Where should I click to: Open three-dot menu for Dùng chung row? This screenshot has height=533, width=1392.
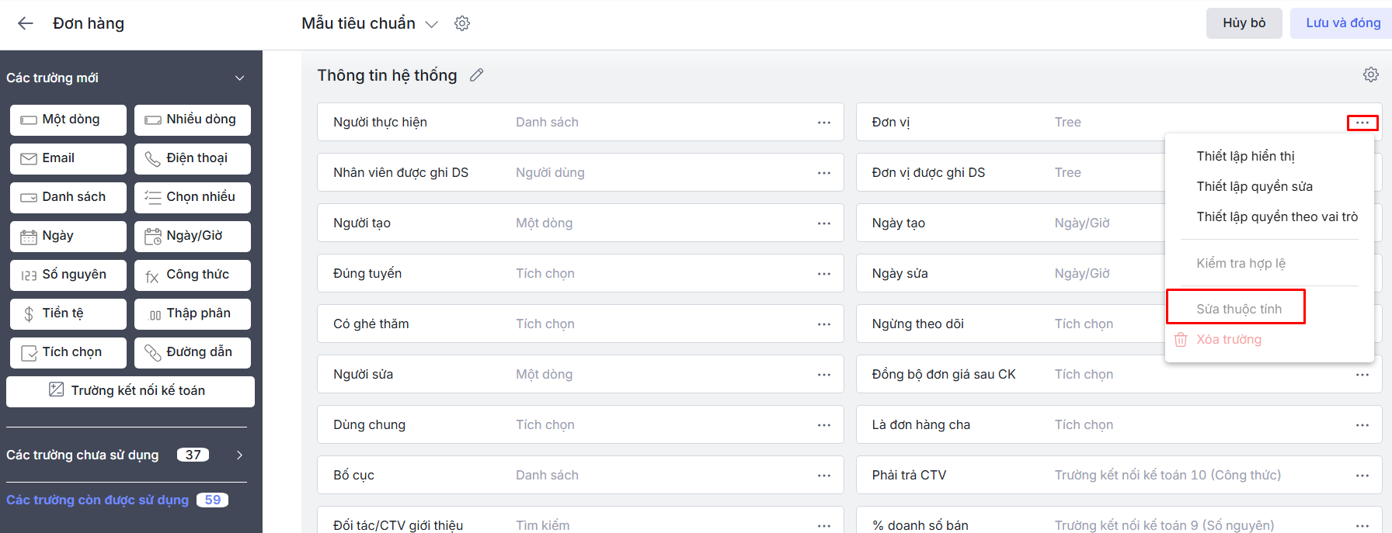point(823,425)
